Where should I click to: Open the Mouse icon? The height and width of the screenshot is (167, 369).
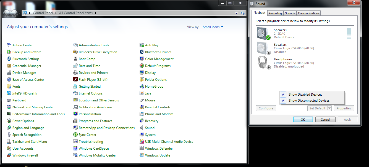(142, 100)
